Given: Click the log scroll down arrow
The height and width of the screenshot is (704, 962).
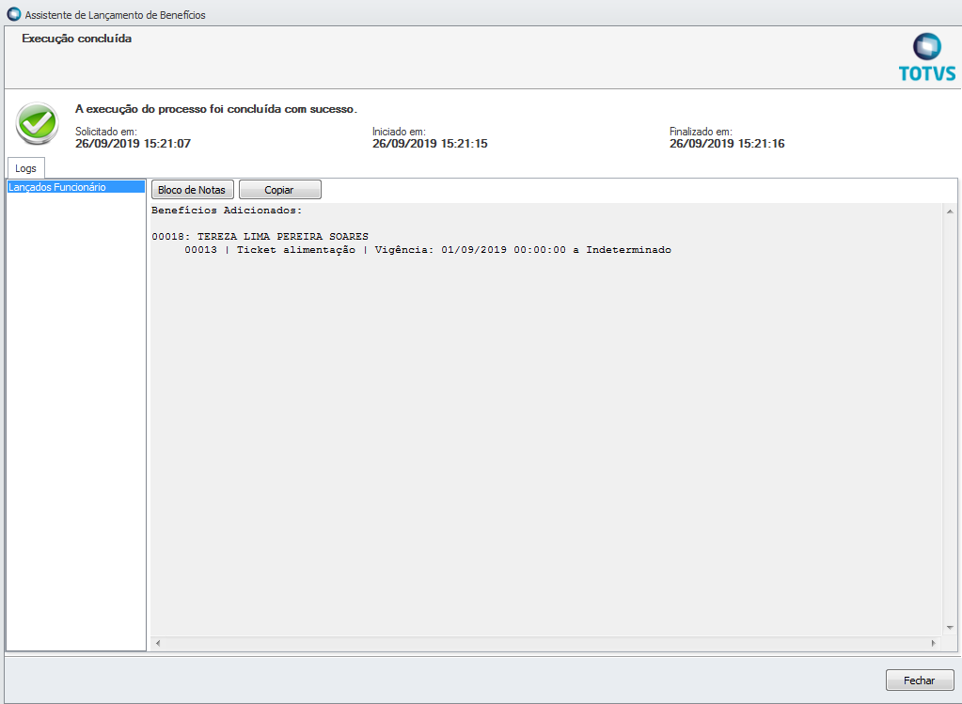Looking at the screenshot, I should pyautogui.click(x=950, y=628).
